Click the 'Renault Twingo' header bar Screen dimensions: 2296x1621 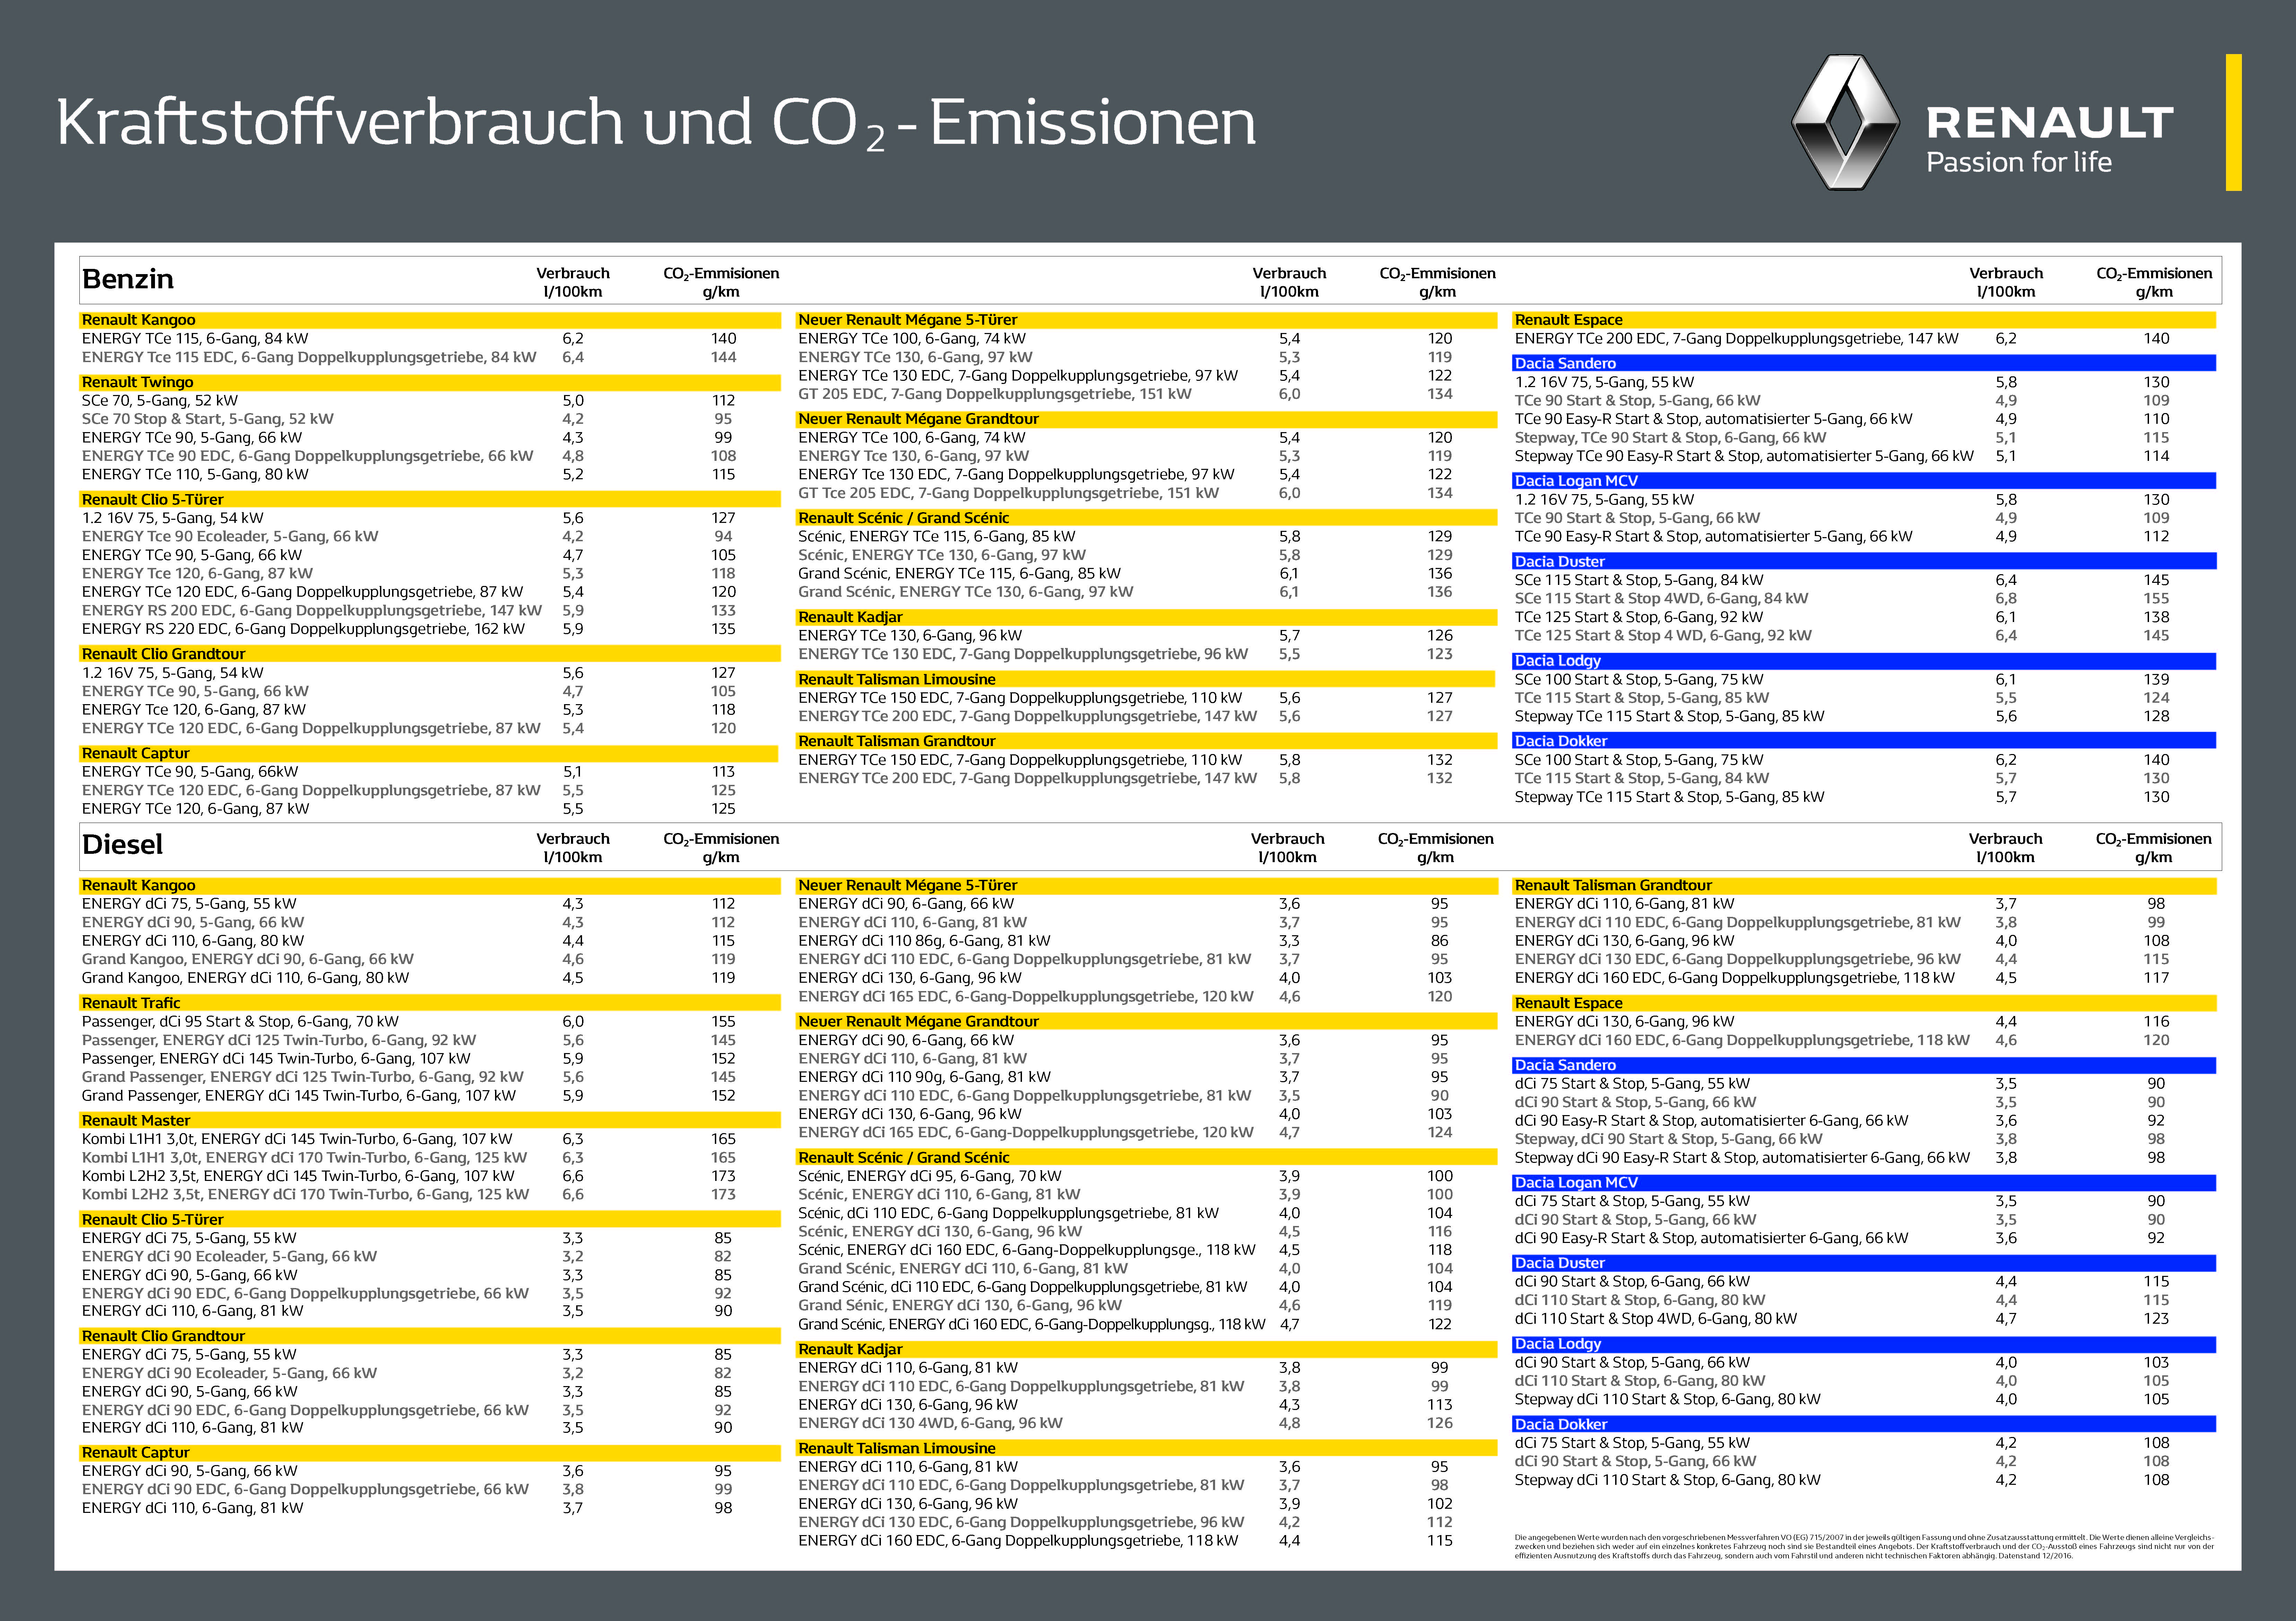(430, 383)
